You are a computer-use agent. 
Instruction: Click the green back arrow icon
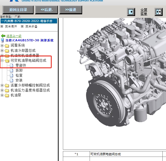(3, 36)
